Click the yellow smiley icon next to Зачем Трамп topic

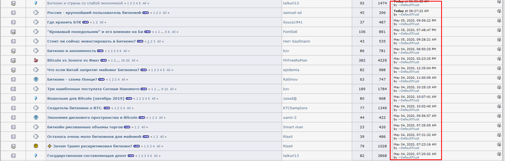pyautogui.click(x=36, y=146)
